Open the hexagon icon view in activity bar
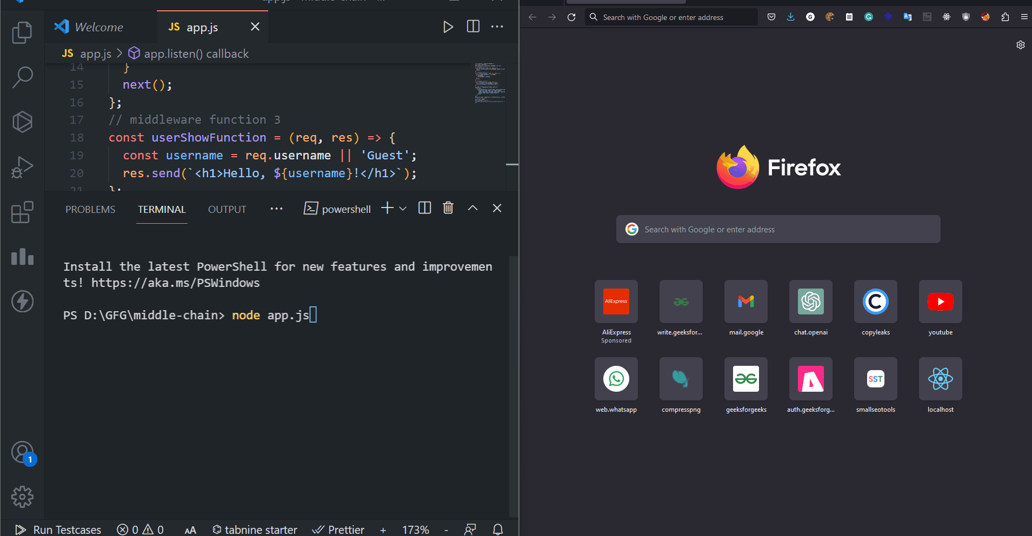1032x536 pixels. [x=22, y=122]
